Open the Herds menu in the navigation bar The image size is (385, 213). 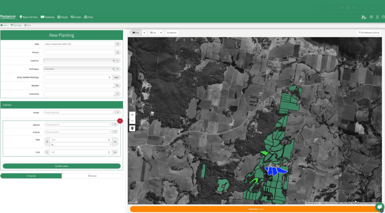76,17
